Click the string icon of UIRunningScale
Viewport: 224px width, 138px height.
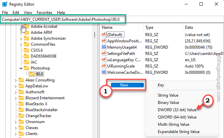tap(104, 66)
